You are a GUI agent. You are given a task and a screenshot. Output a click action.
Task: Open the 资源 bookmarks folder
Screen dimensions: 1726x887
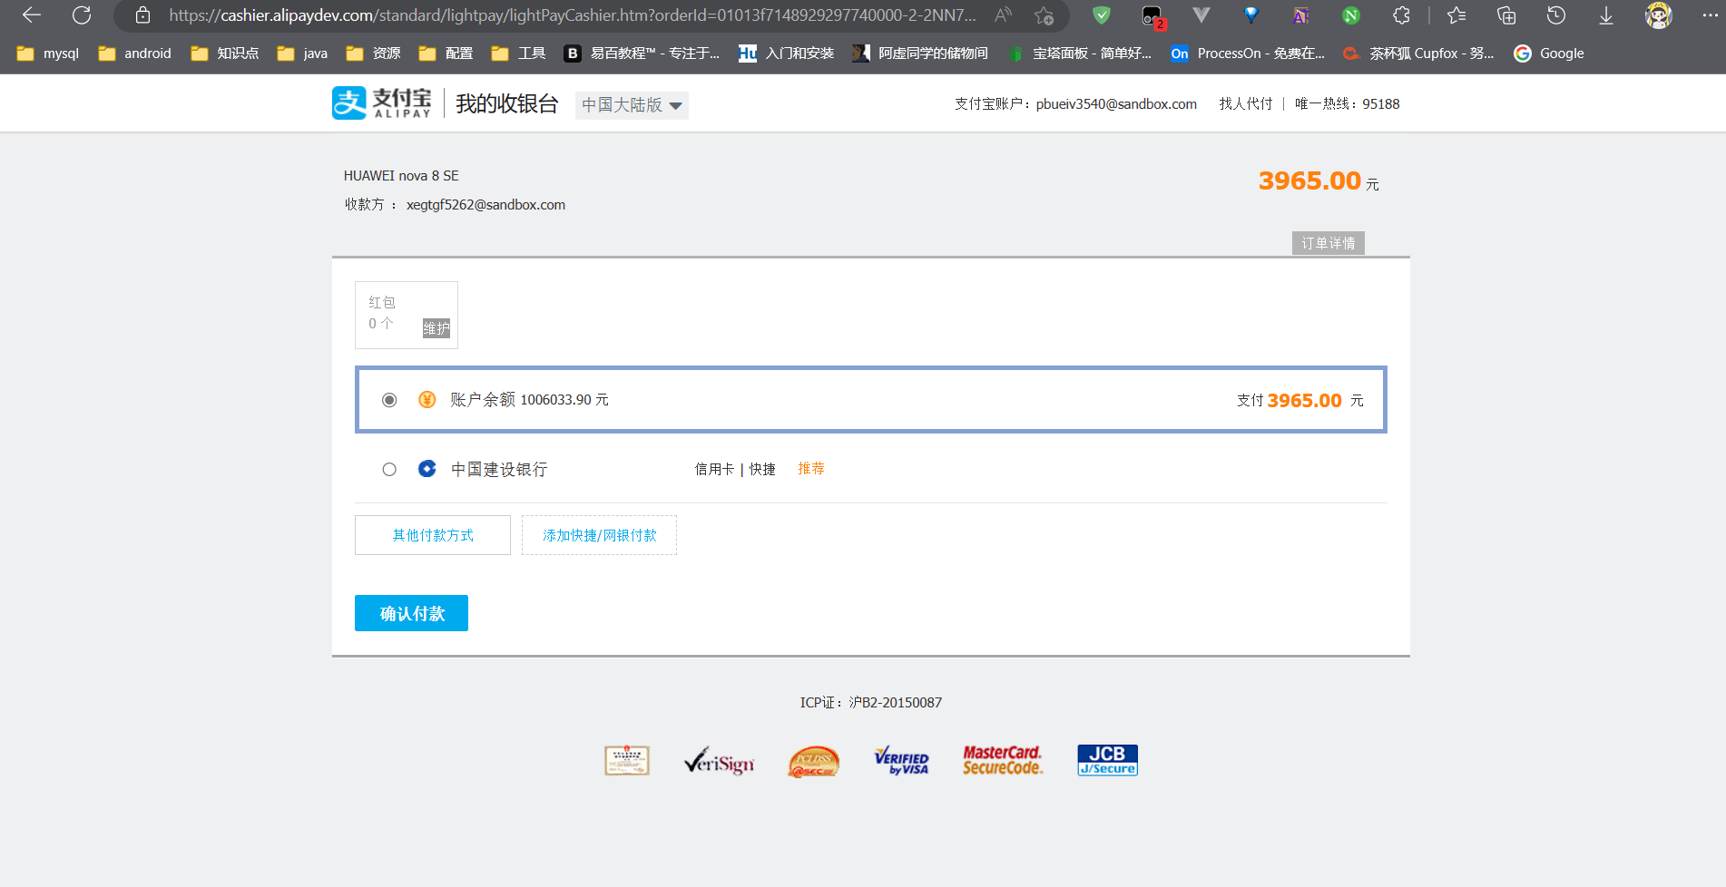pyautogui.click(x=373, y=54)
